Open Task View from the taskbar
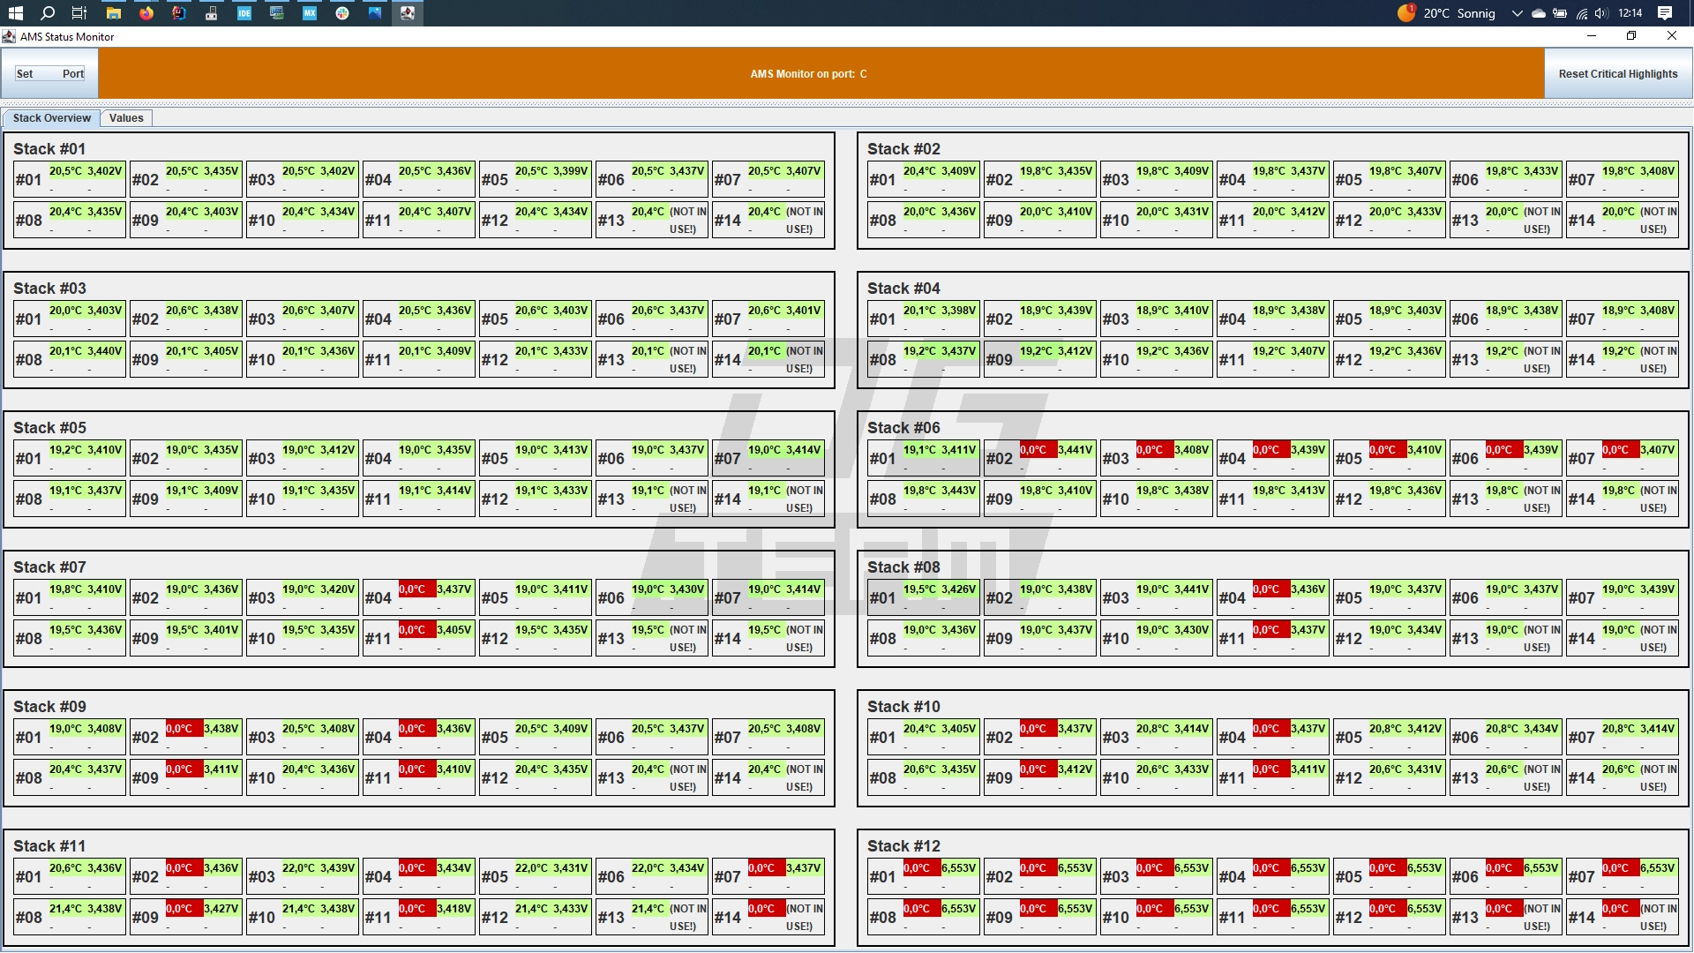This screenshot has height=953, width=1694. [x=79, y=13]
